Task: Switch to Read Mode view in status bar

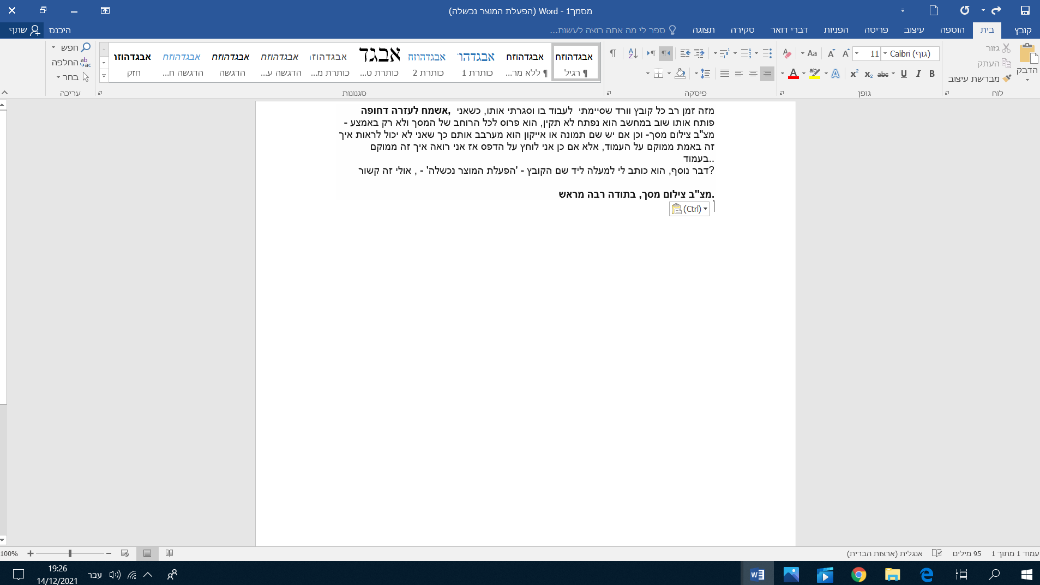Action: (169, 553)
